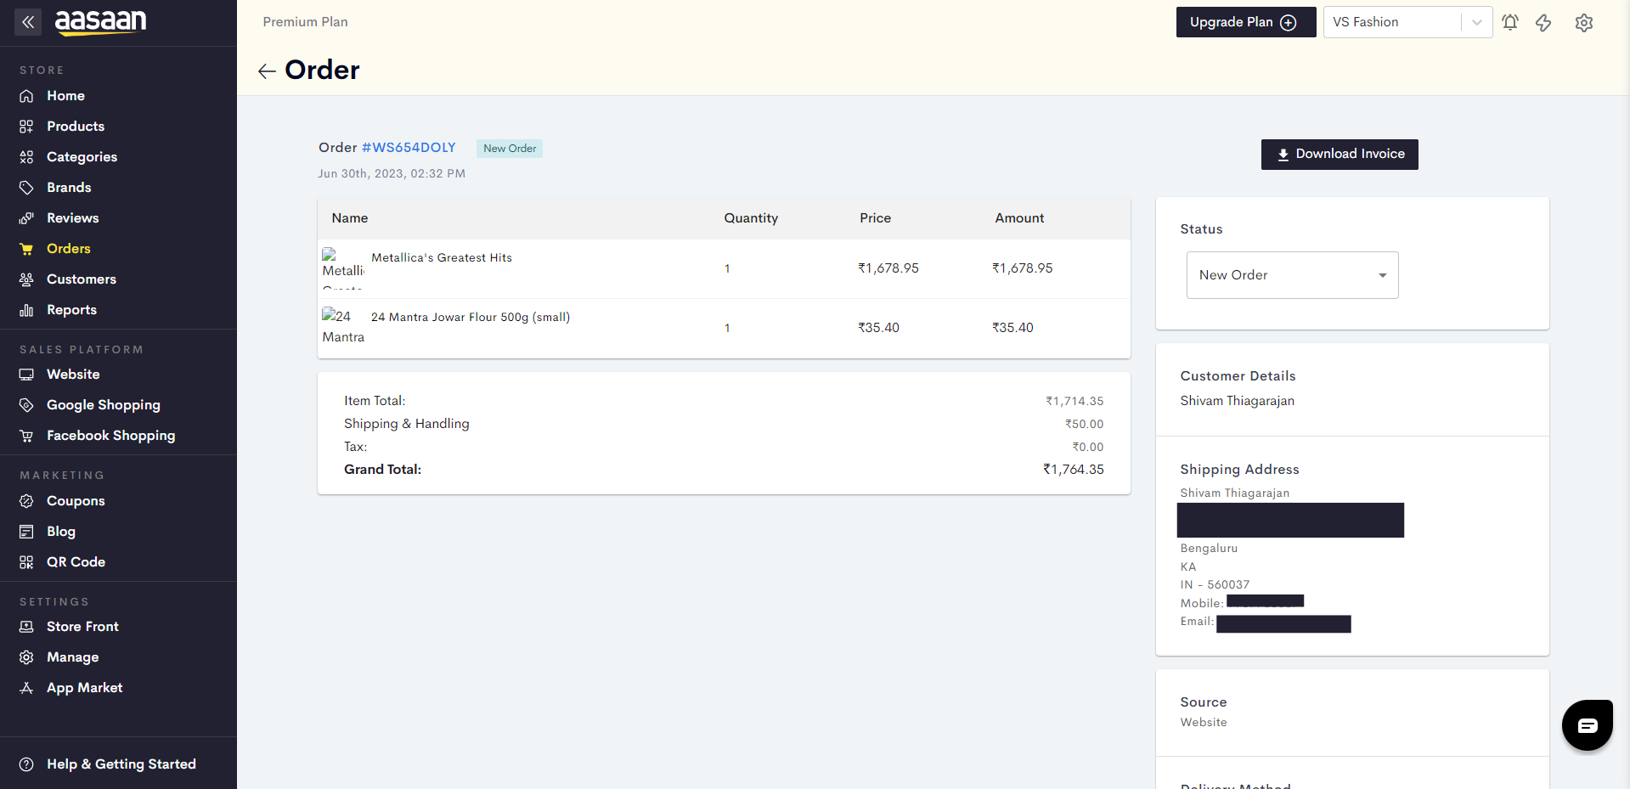Open QR Code menu item

(x=76, y=562)
